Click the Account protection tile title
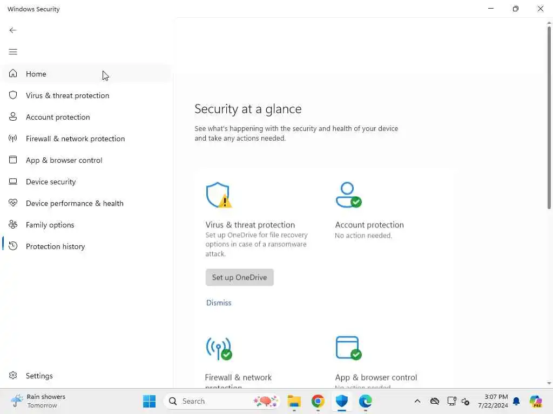 click(x=369, y=225)
